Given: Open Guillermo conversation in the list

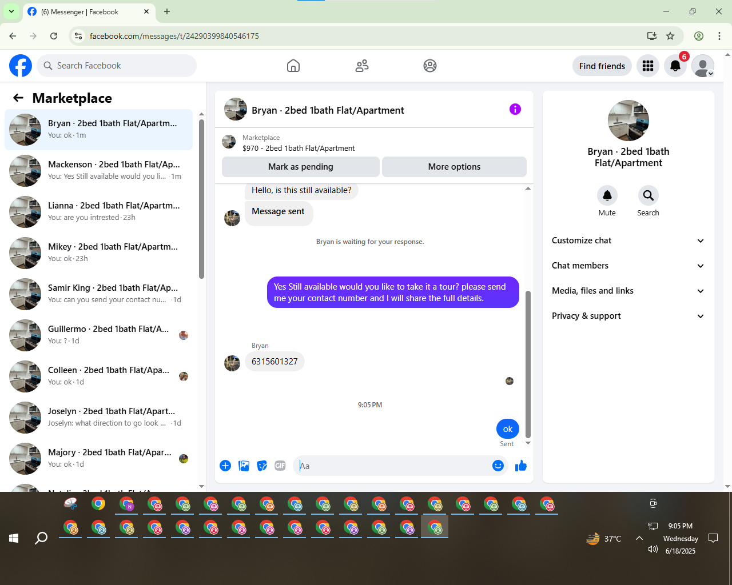Looking at the screenshot, I should (x=98, y=335).
